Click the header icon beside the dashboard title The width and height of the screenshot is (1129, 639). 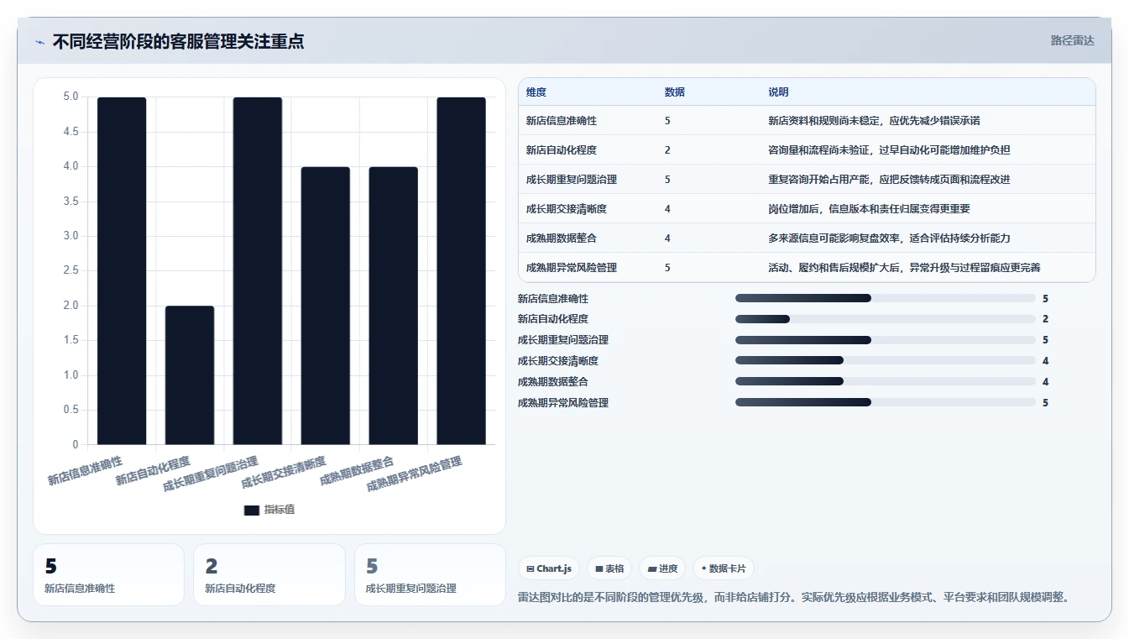40,42
